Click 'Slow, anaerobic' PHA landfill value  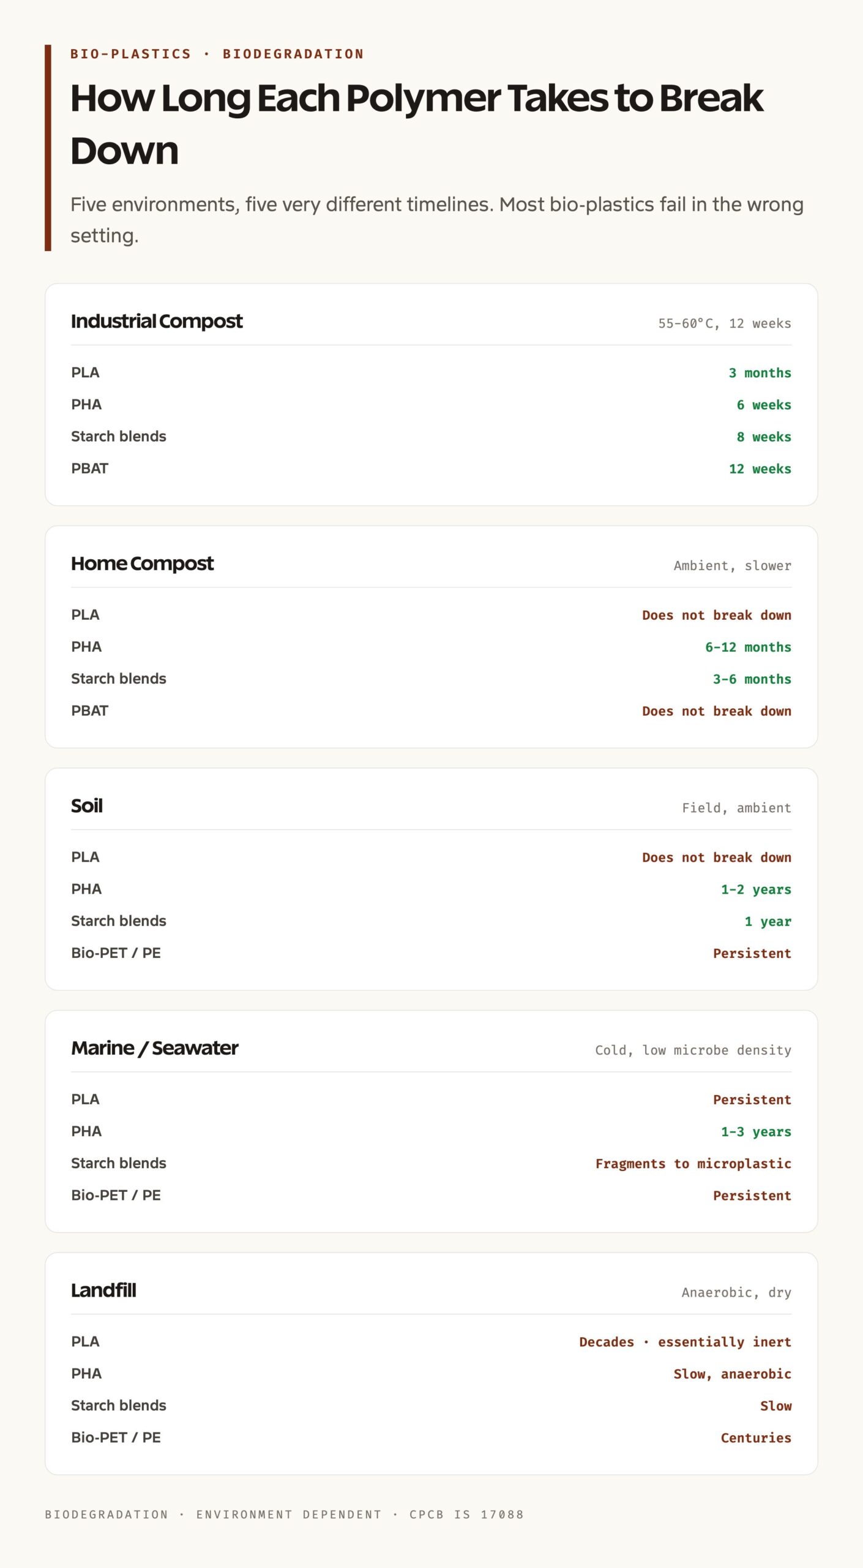tap(733, 1374)
